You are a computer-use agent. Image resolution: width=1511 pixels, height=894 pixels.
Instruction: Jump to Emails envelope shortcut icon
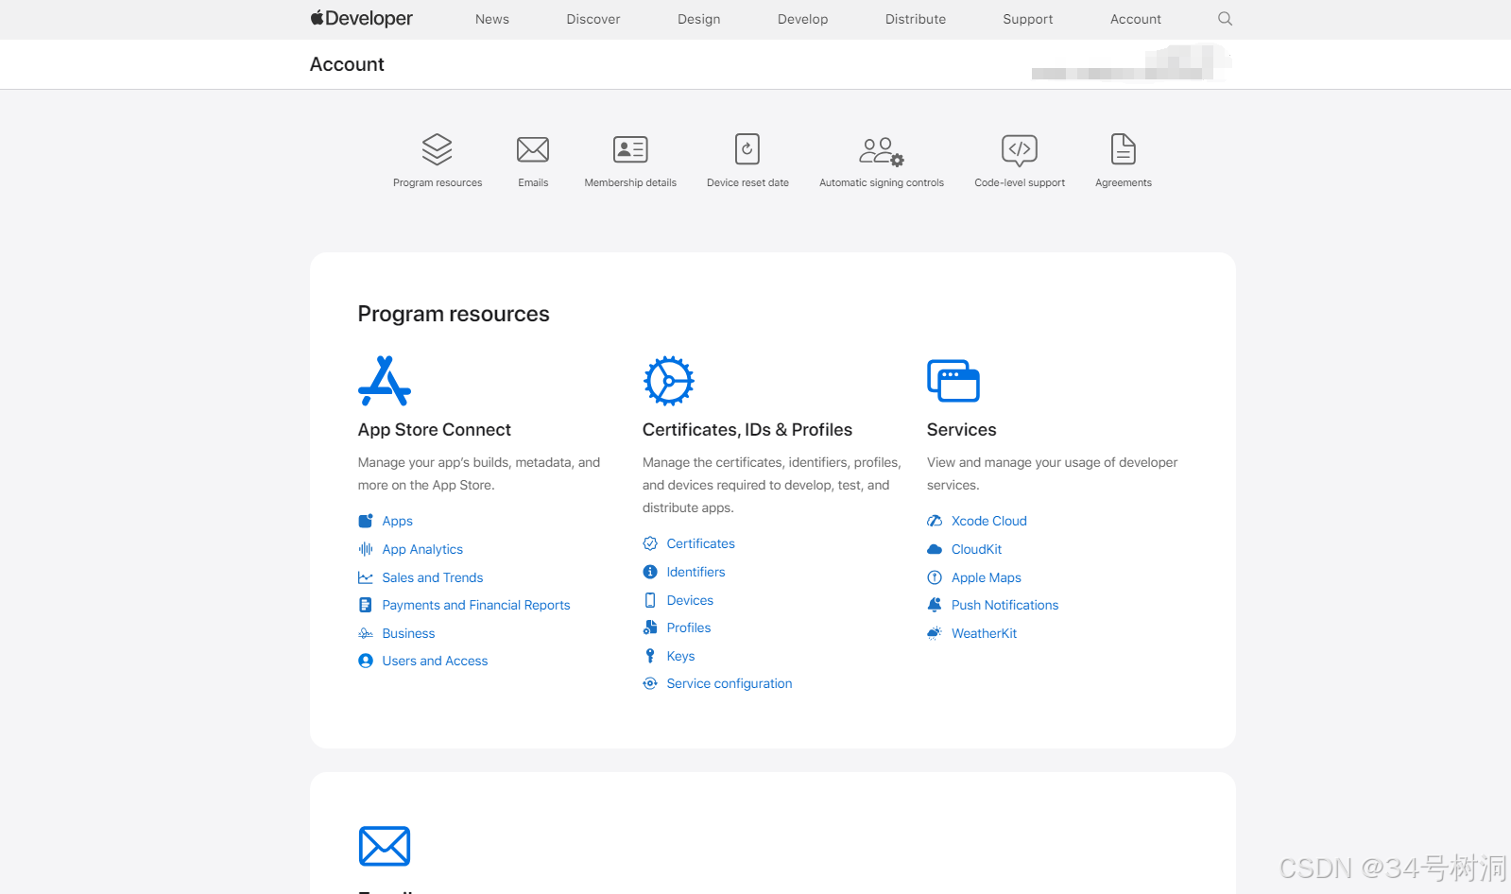tap(533, 149)
